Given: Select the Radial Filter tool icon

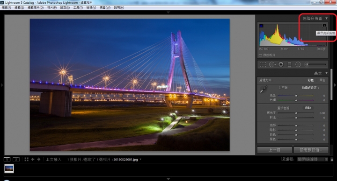Looking at the screenshot, I should point(298,64).
